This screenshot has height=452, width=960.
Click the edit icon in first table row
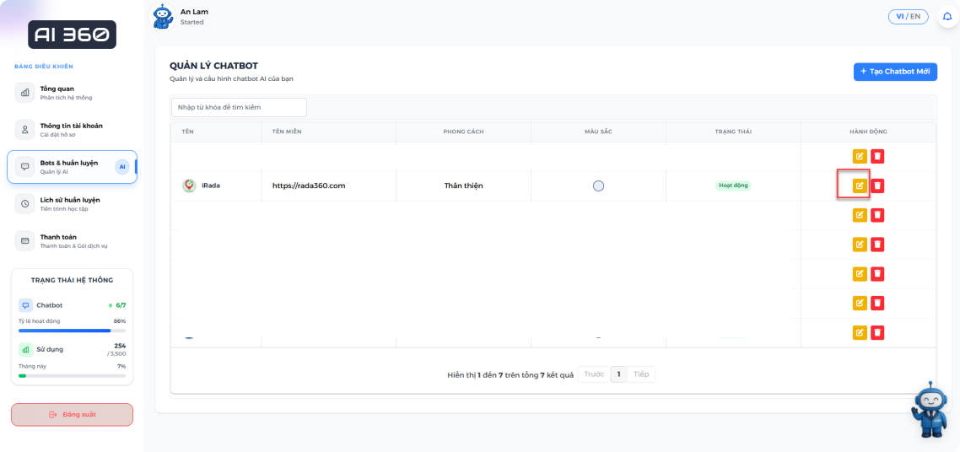point(860,156)
